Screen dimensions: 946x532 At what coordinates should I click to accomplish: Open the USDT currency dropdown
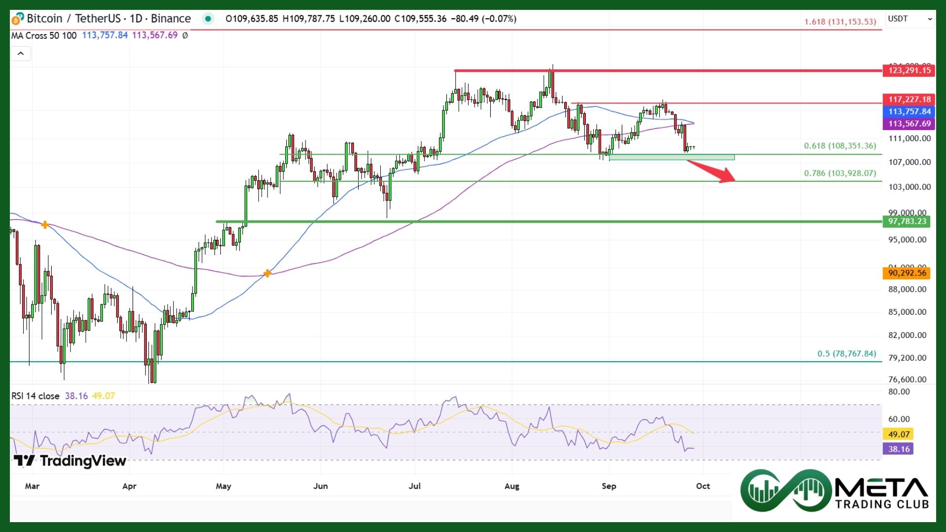click(x=910, y=19)
